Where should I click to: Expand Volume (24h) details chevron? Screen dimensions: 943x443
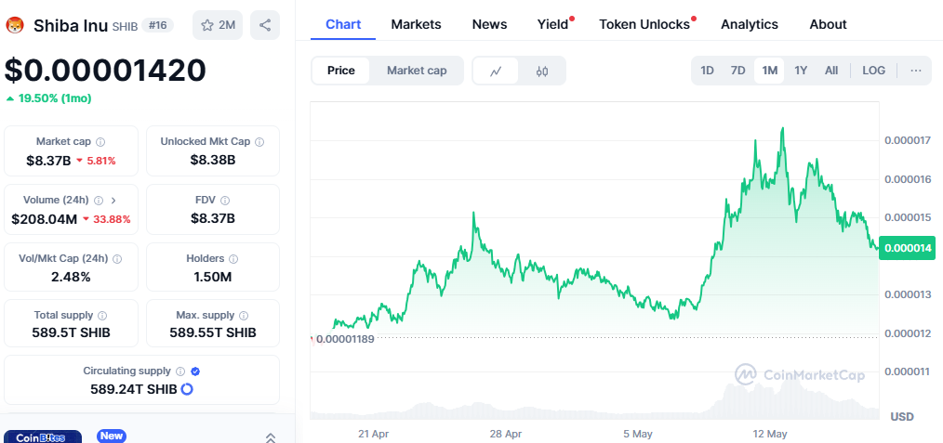click(113, 201)
